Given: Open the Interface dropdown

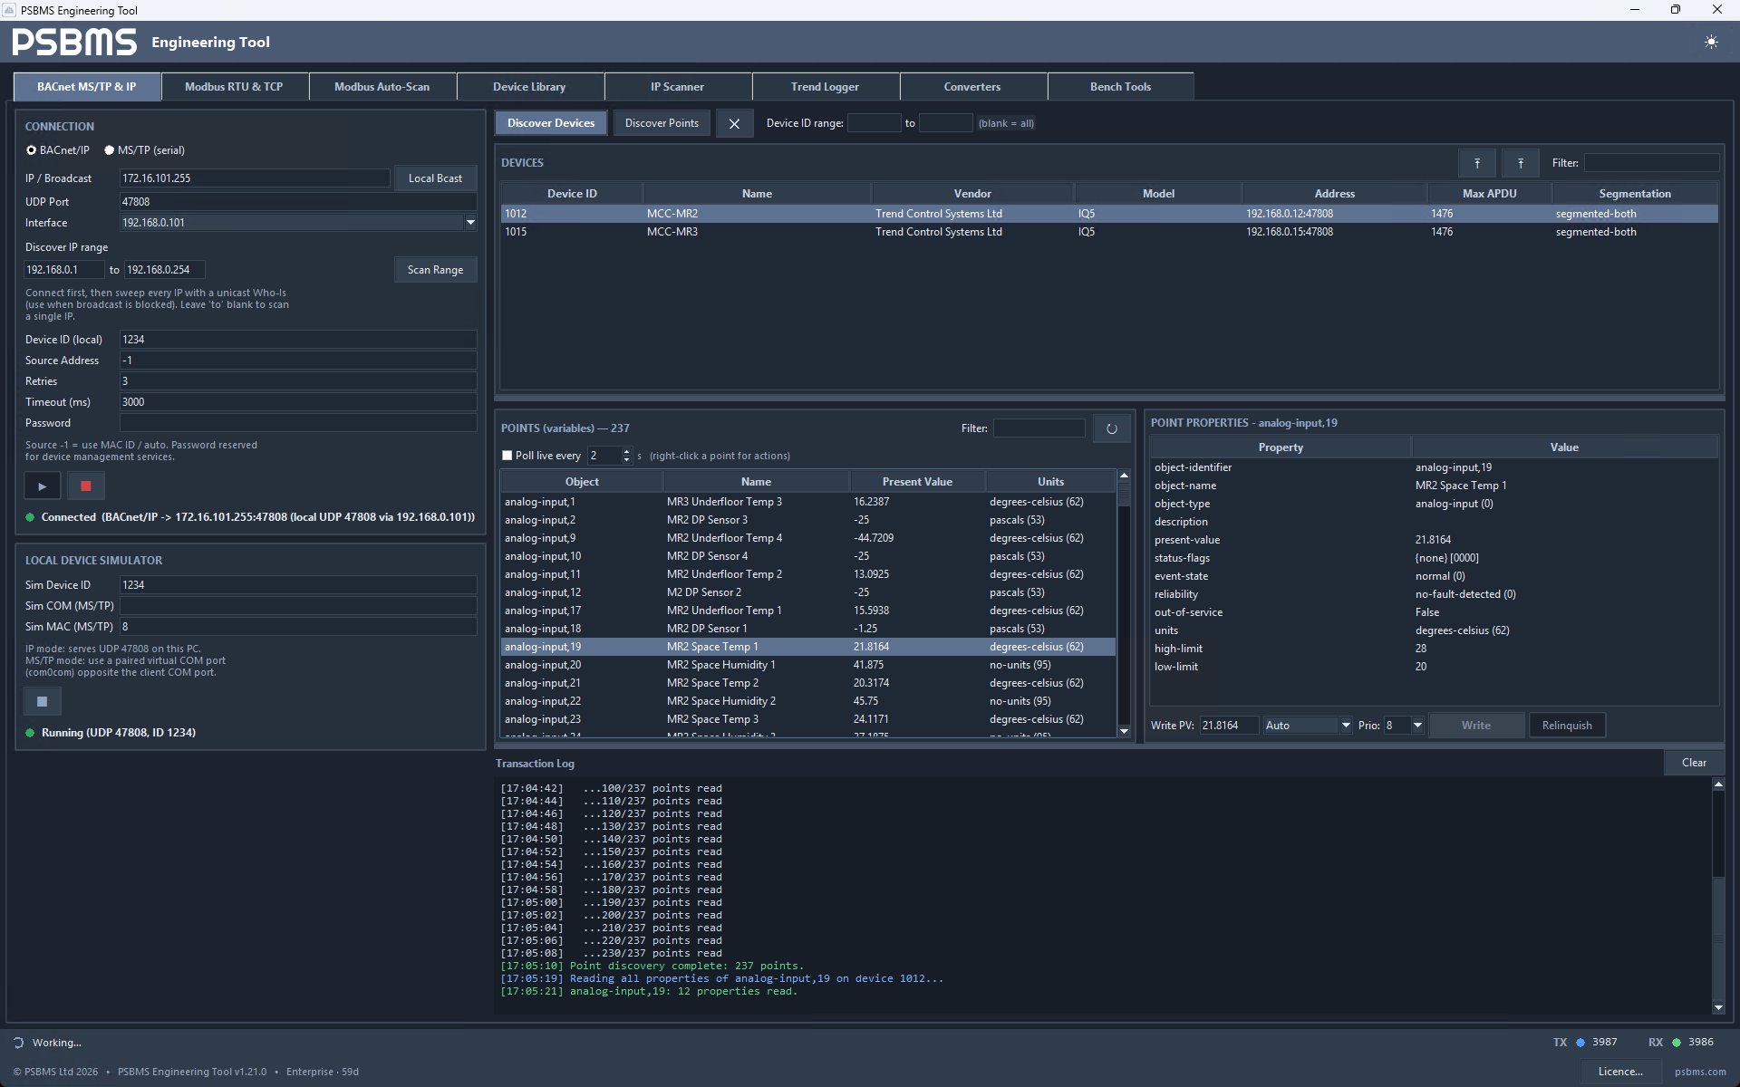Looking at the screenshot, I should click(x=470, y=223).
